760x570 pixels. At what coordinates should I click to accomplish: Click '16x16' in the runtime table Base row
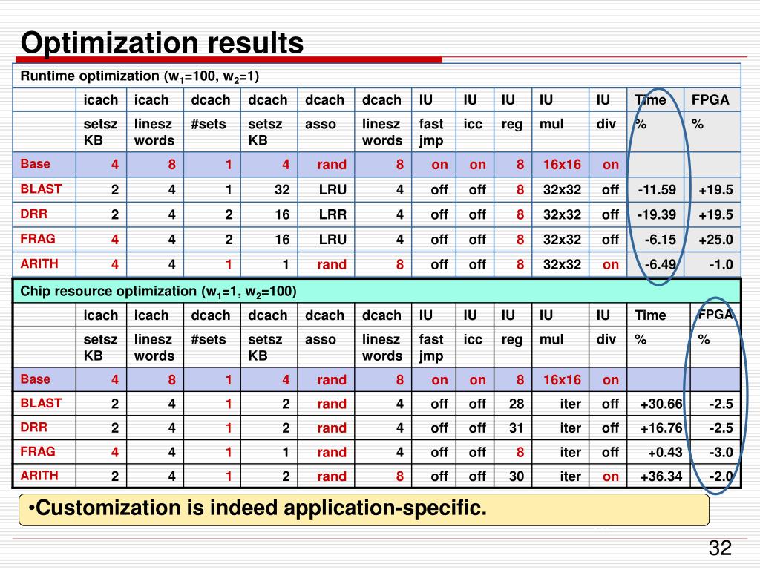[562, 164]
